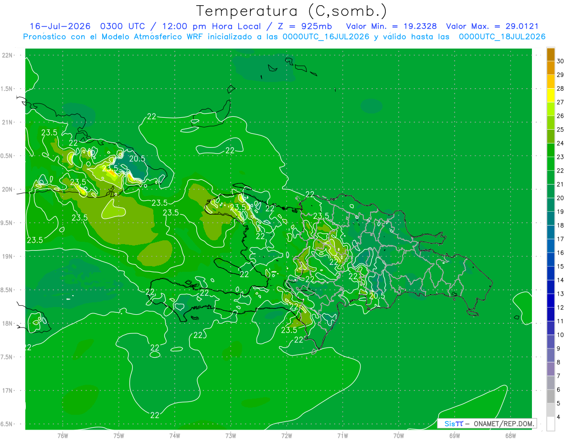Click the color bar label "16"

(x=561, y=253)
